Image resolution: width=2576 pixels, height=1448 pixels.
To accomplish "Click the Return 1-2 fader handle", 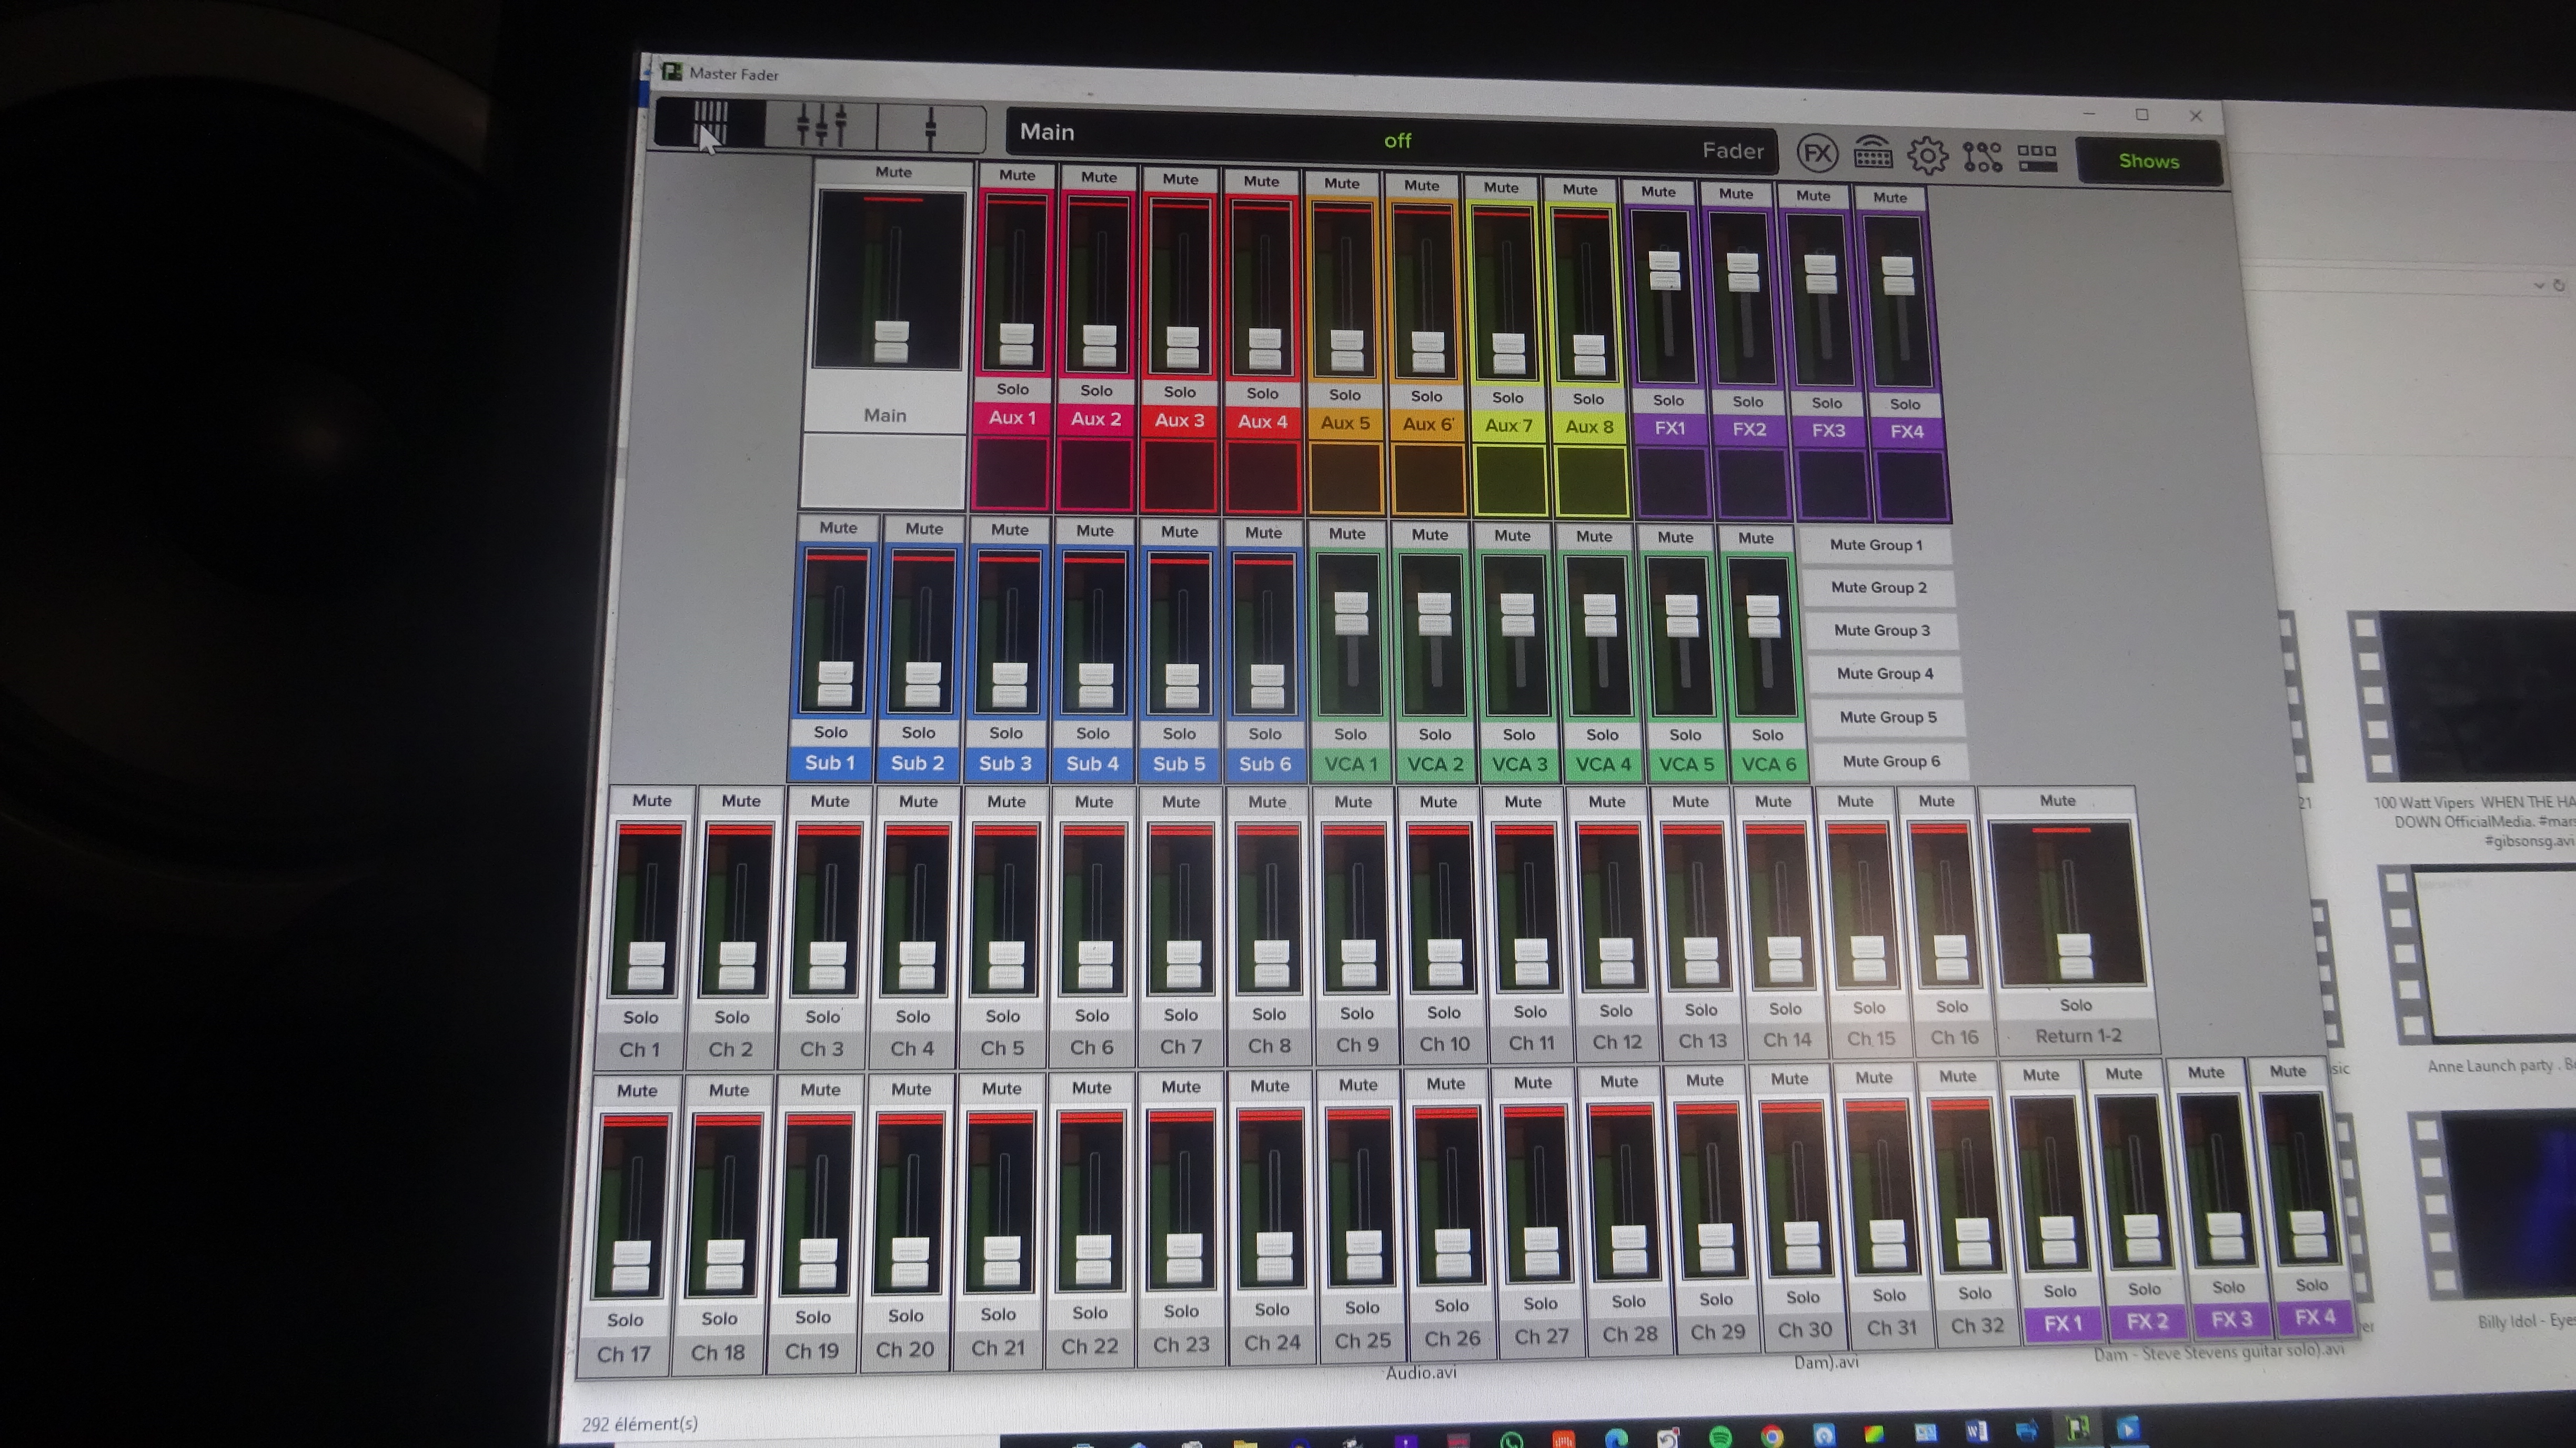I will (x=2074, y=955).
